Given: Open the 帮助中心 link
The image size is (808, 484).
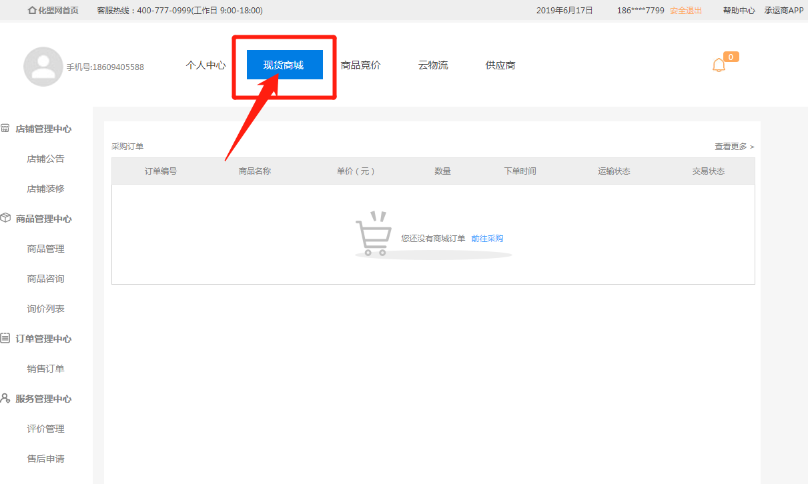Looking at the screenshot, I should click(739, 11).
